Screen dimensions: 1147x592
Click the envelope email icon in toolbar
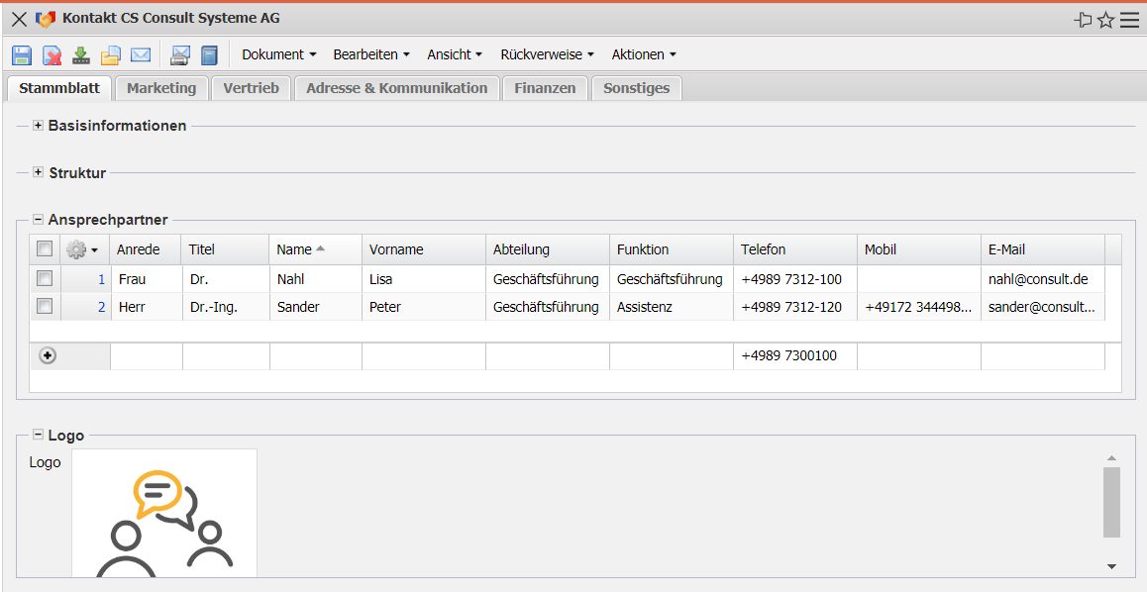tap(141, 55)
